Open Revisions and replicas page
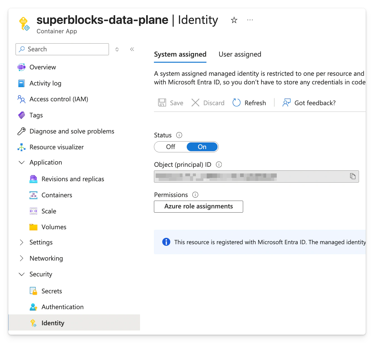The image size is (374, 343). (73, 179)
